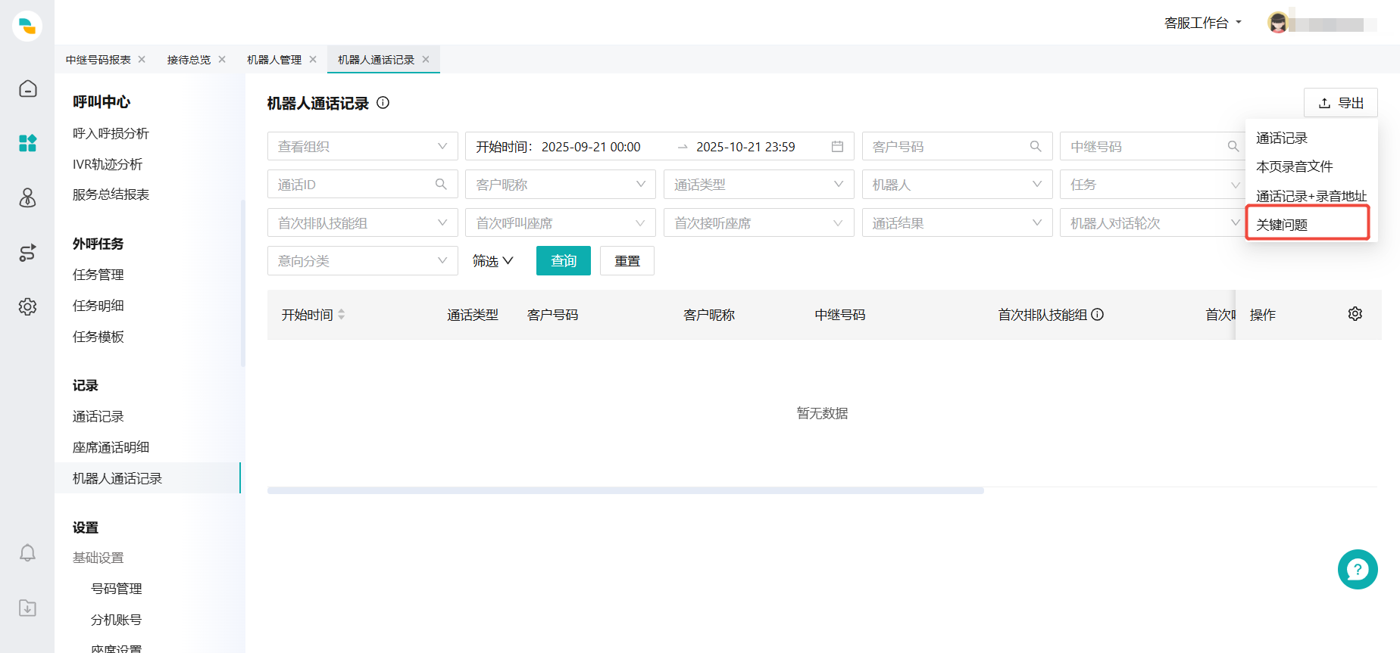Click the 通话ID input field

[353, 185]
